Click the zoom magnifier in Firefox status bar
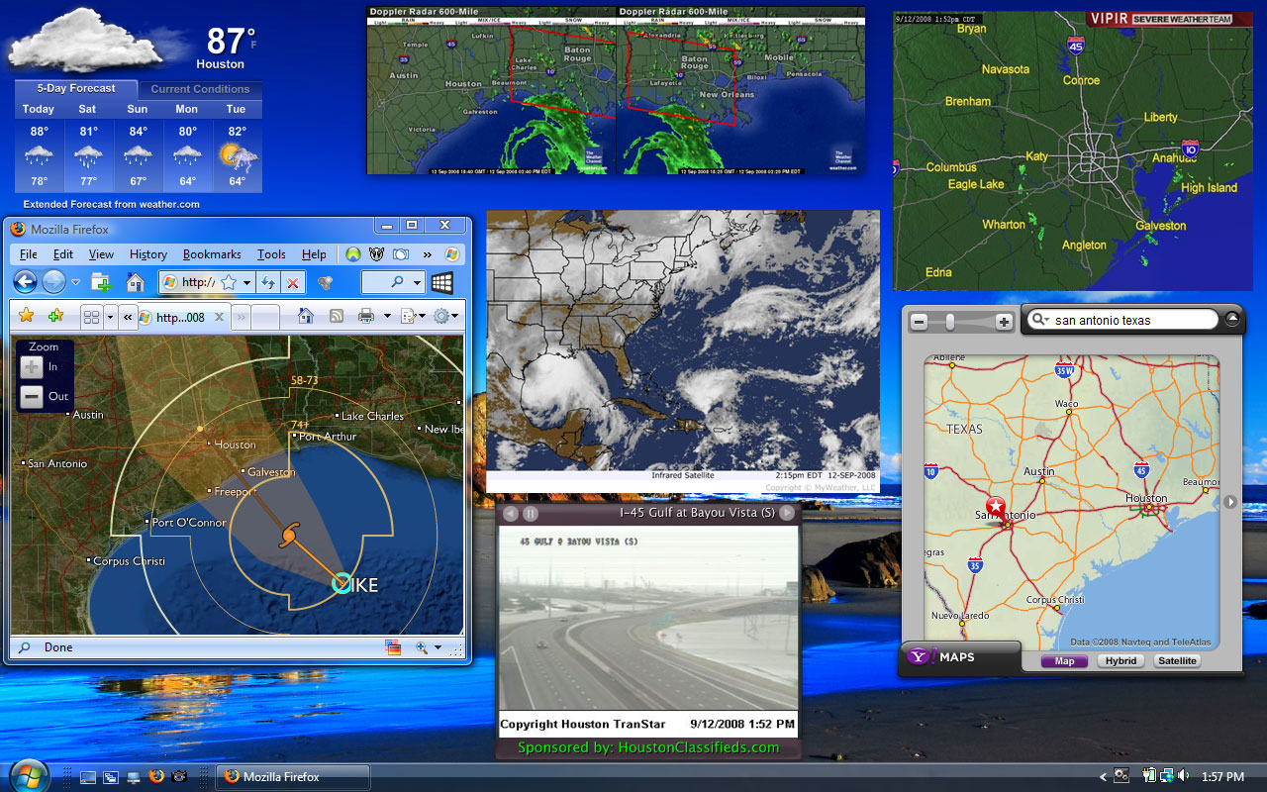The width and height of the screenshot is (1267, 792). coord(421,647)
